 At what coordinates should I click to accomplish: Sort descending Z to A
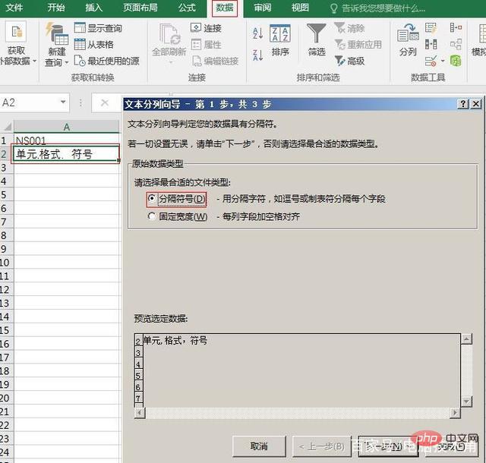258,55
